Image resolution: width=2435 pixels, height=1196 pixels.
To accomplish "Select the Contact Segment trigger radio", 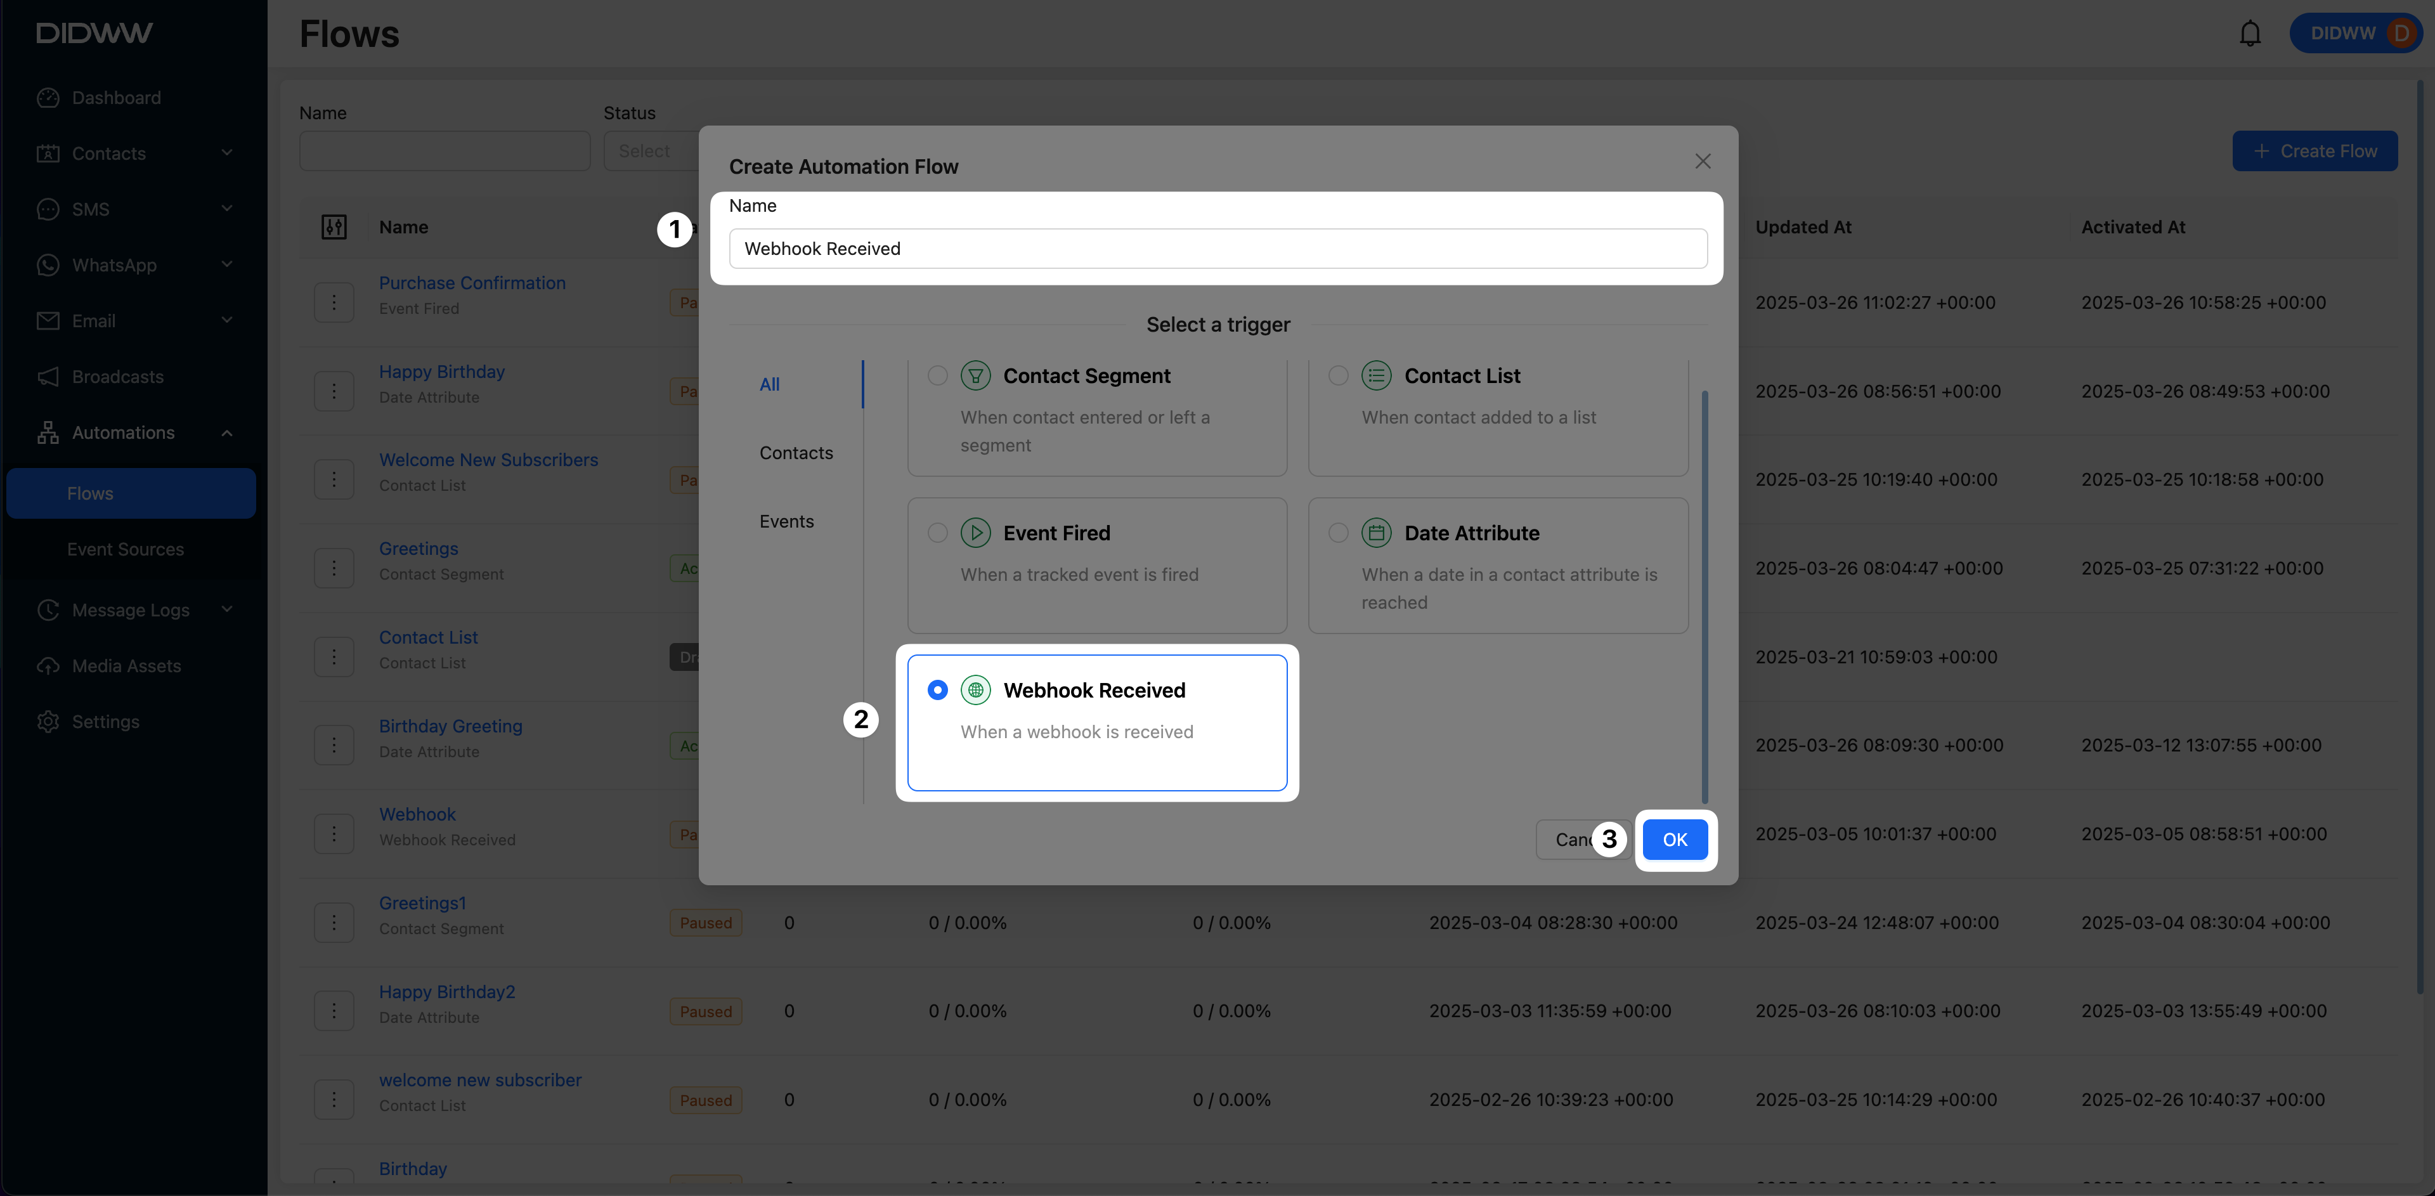I will (x=937, y=376).
